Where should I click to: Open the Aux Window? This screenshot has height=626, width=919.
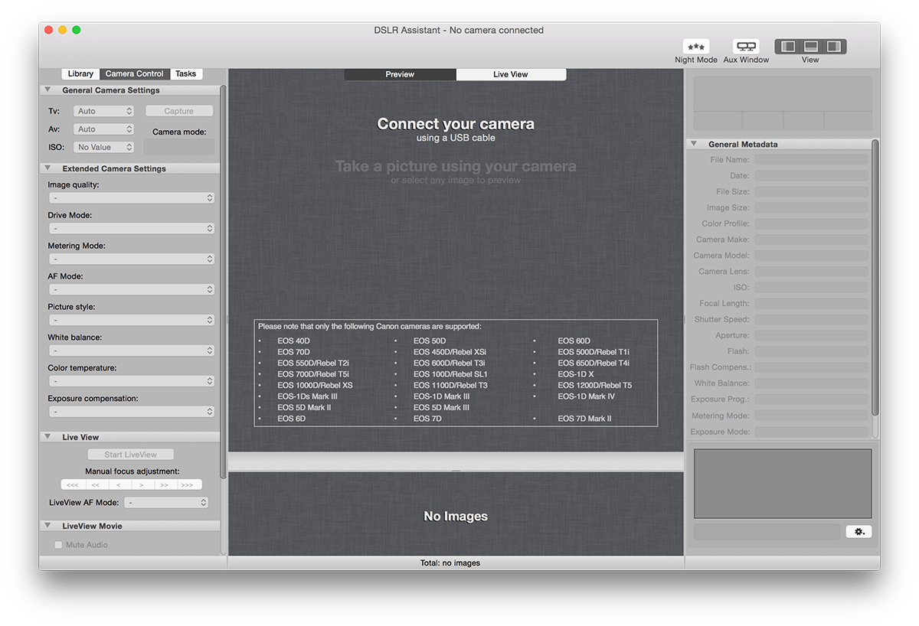746,47
